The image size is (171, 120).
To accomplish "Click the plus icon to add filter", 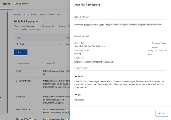I will click(x=18, y=44).
